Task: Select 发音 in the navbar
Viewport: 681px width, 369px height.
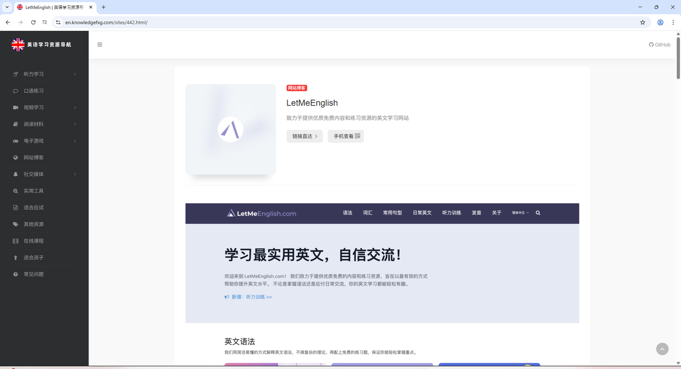Action: tap(476, 213)
